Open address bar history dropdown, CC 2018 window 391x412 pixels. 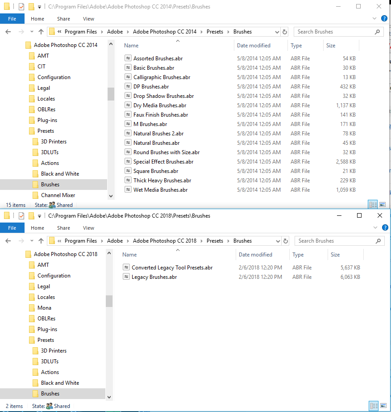tap(278, 241)
